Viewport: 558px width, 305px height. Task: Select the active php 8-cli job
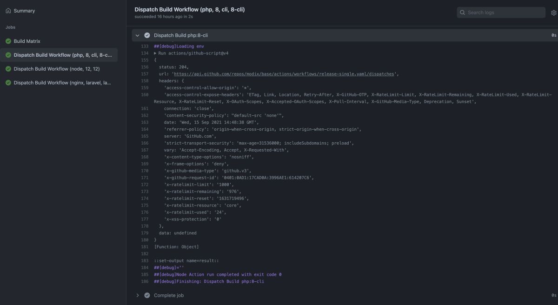point(62,55)
